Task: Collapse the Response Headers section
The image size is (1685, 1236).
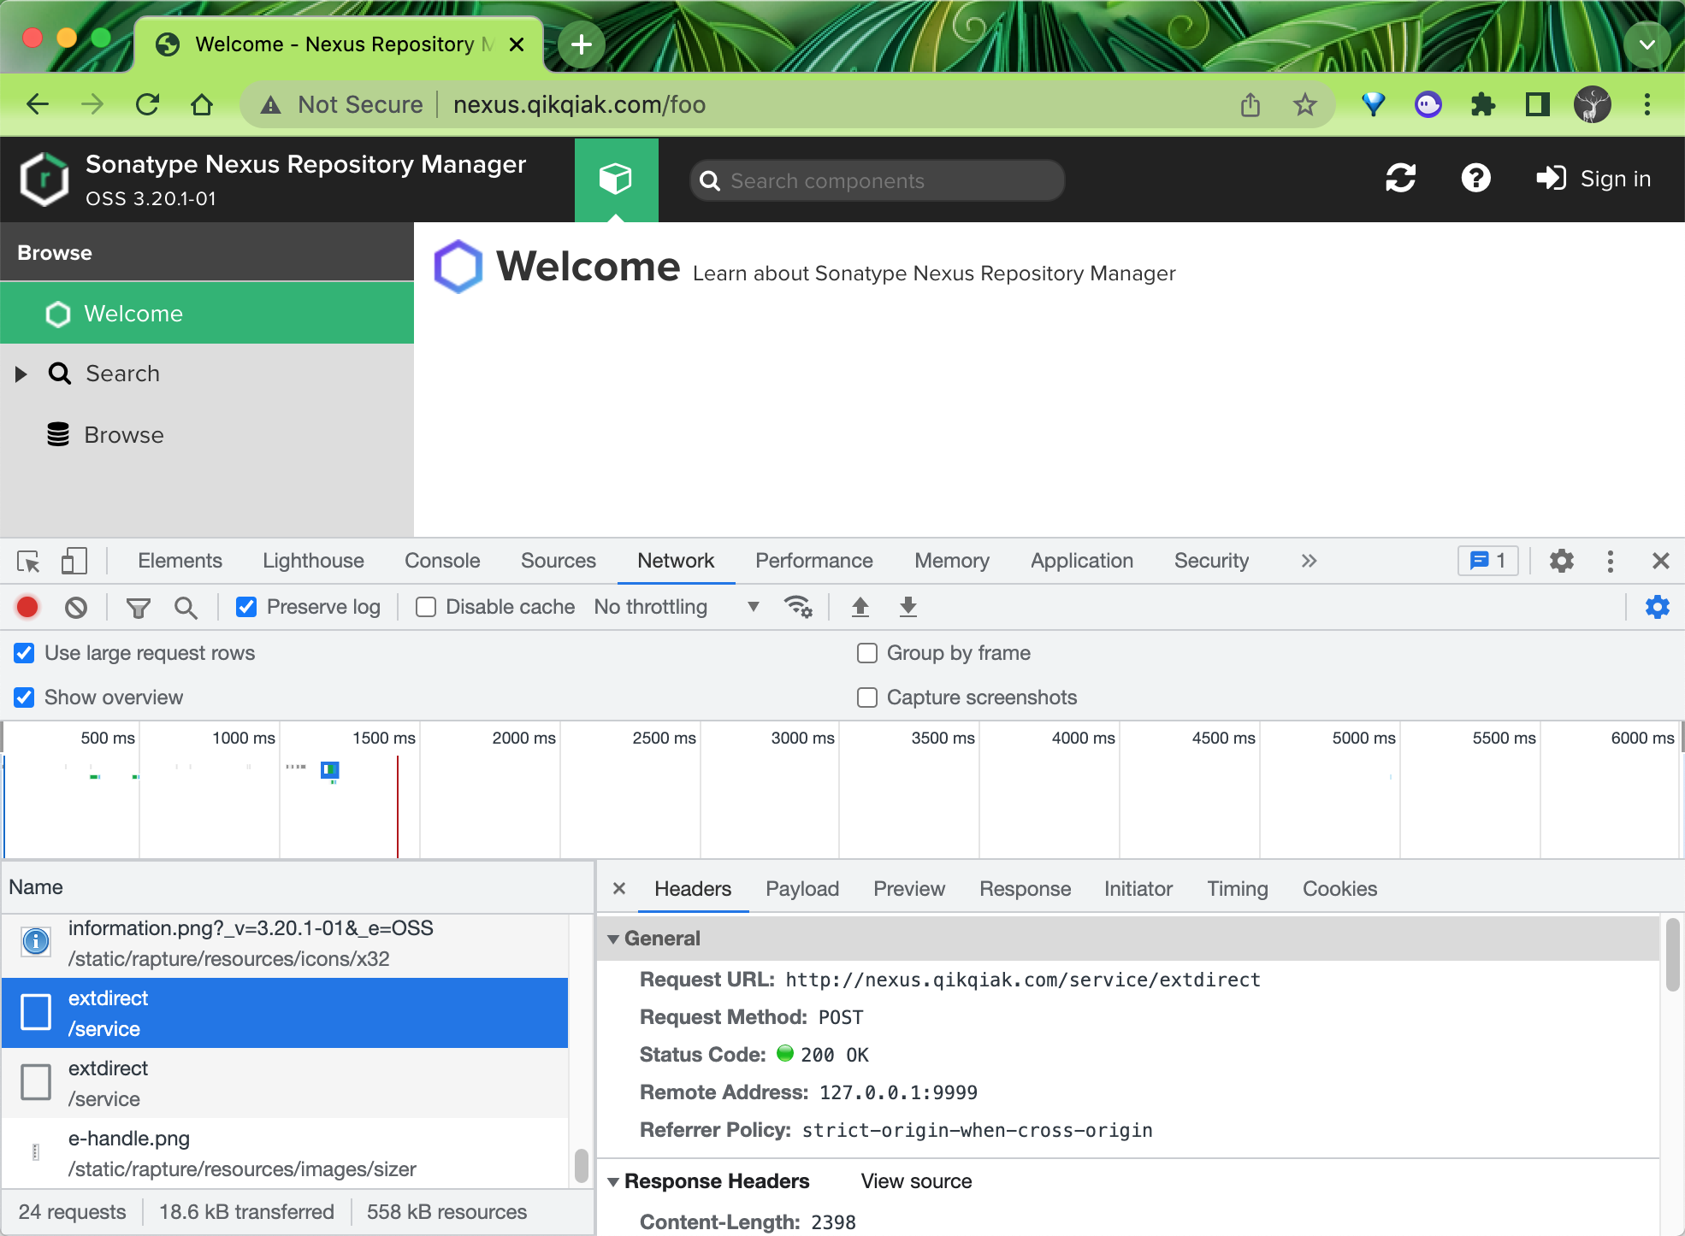Action: click(x=613, y=1182)
